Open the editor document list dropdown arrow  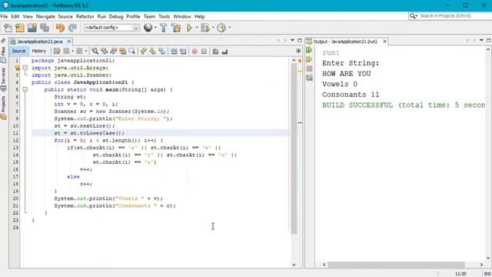point(292,41)
